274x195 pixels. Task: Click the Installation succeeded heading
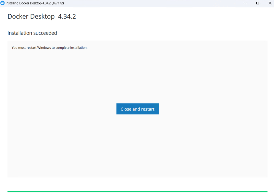click(32, 33)
